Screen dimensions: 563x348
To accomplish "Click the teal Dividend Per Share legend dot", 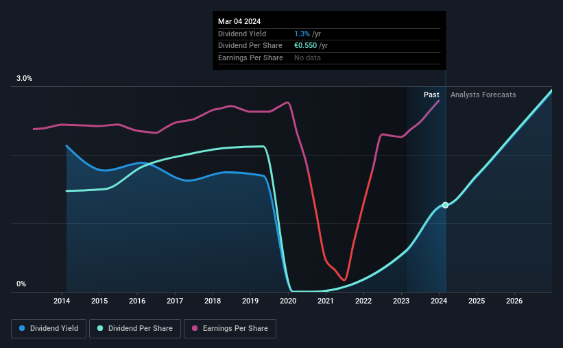I will [100, 328].
